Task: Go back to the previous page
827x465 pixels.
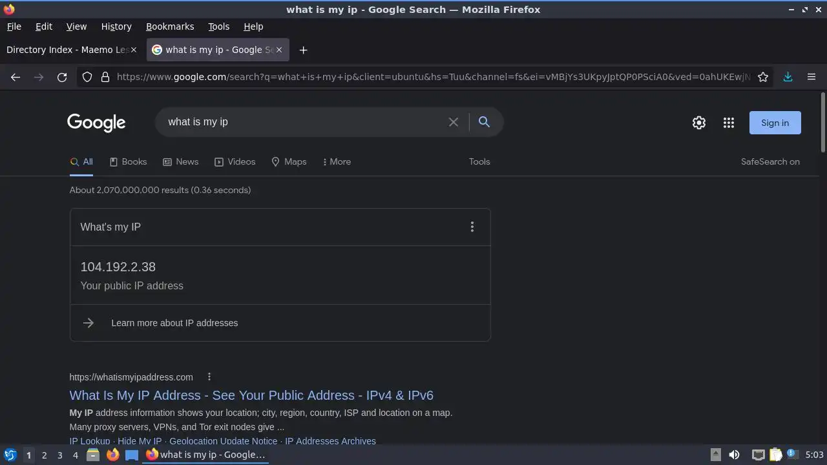Action: pos(16,77)
